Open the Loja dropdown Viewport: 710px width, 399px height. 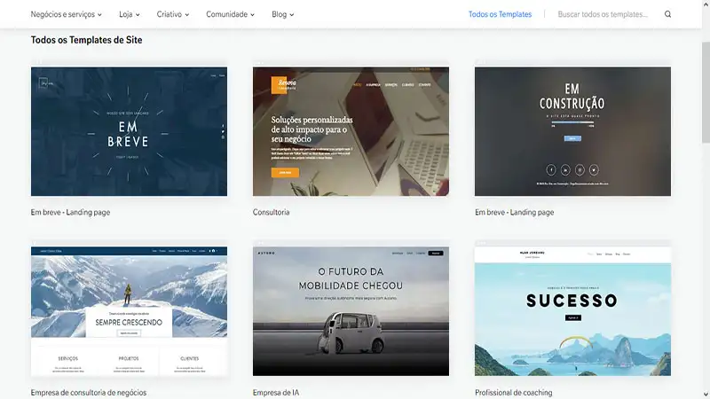tap(129, 14)
